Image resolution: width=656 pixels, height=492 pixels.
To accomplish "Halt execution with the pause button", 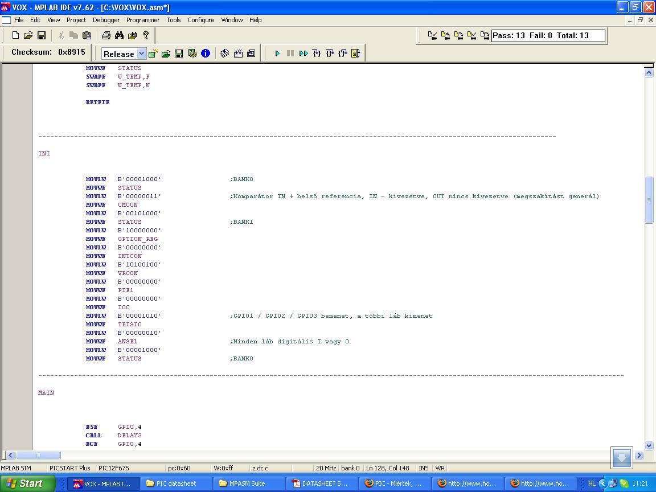I will [x=290, y=53].
